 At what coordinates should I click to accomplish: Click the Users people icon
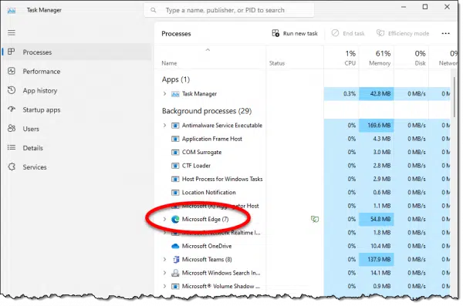coord(12,129)
